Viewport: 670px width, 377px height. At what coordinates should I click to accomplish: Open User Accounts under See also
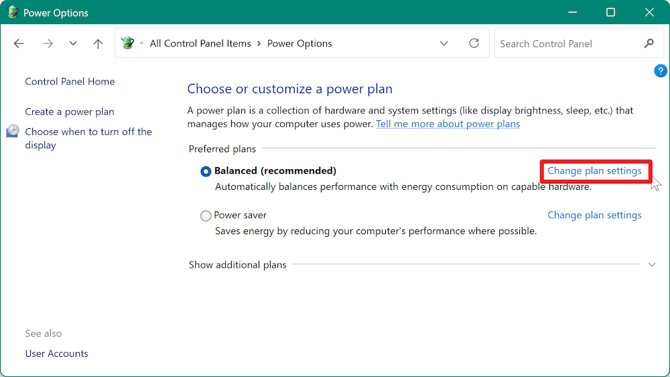56,354
